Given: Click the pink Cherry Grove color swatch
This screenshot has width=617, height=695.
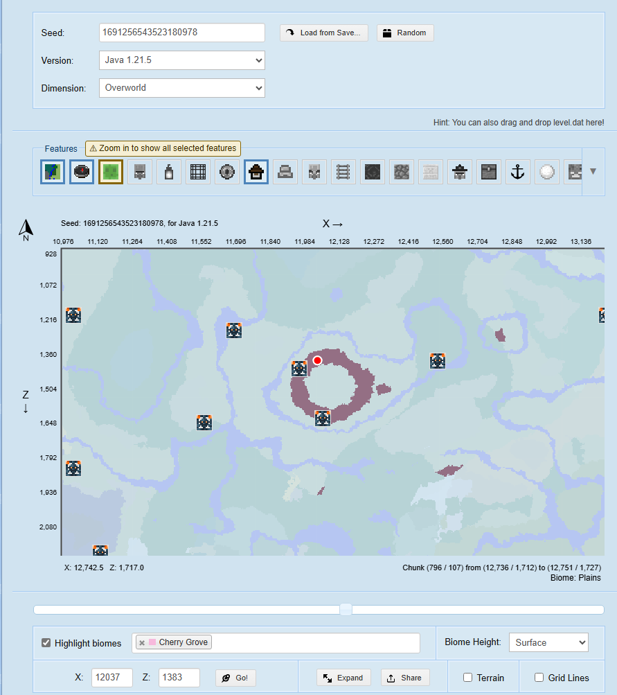Looking at the screenshot, I should pyautogui.click(x=152, y=642).
